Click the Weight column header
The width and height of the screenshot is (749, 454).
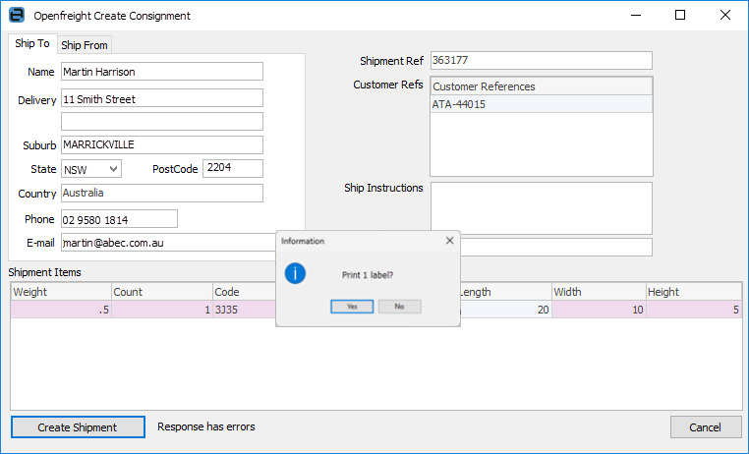[x=60, y=292]
